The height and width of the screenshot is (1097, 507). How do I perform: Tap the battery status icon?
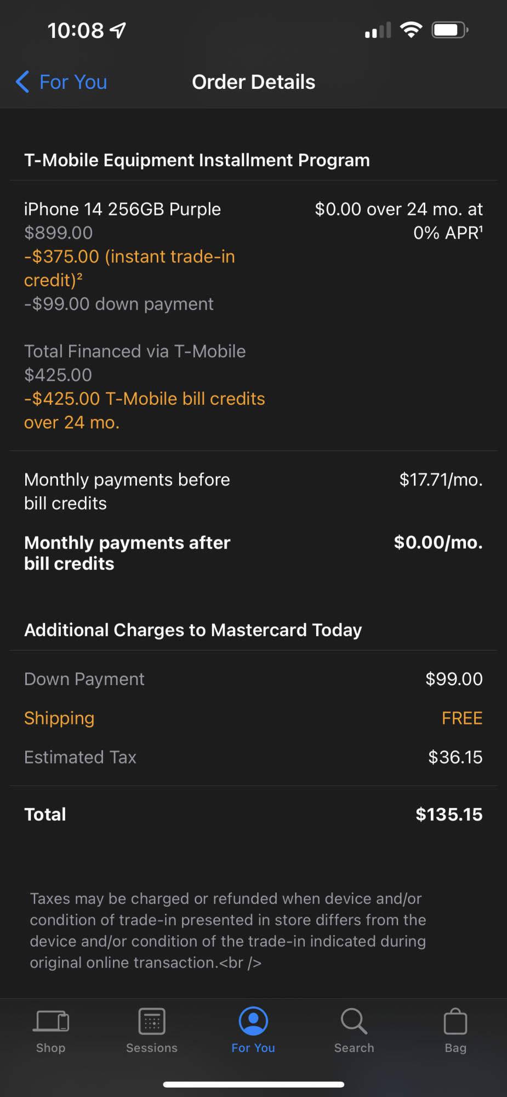click(450, 30)
